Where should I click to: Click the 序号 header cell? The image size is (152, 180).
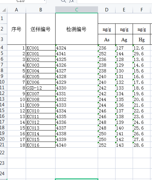[x=17, y=29]
